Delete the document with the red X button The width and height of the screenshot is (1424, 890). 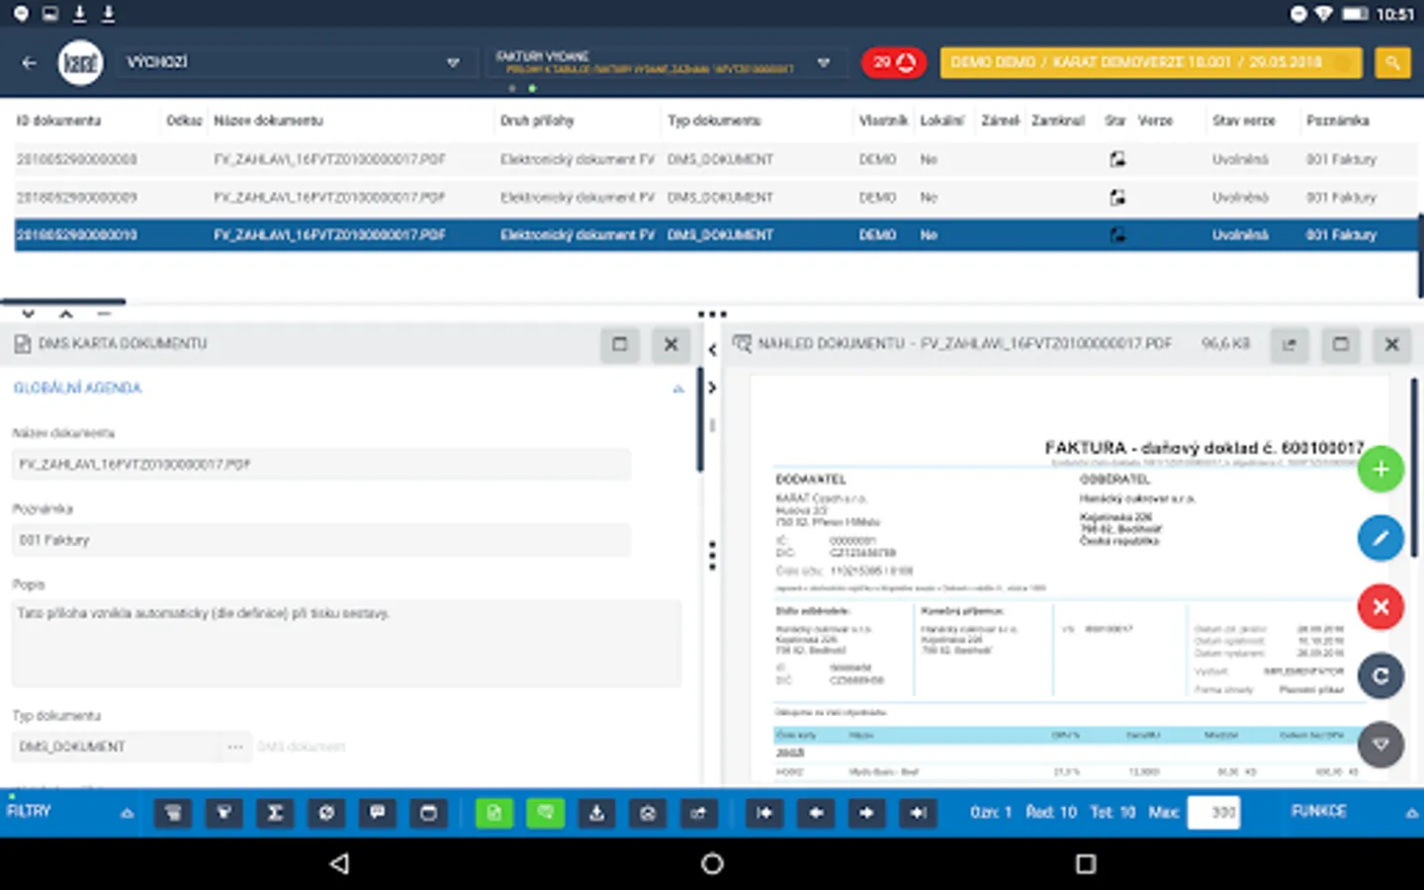(x=1380, y=606)
